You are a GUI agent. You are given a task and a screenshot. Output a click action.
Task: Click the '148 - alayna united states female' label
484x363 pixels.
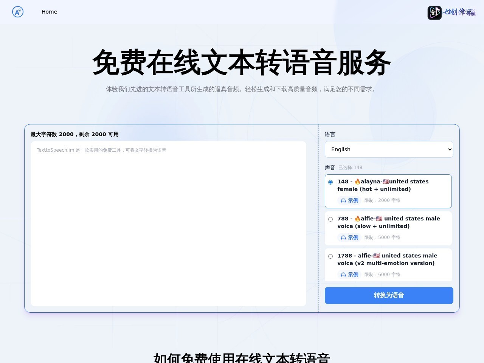coord(383,185)
